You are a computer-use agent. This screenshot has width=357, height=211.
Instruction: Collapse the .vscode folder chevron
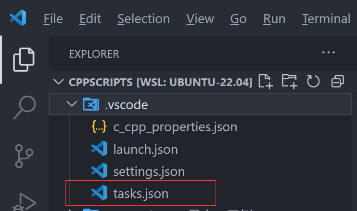pos(72,104)
